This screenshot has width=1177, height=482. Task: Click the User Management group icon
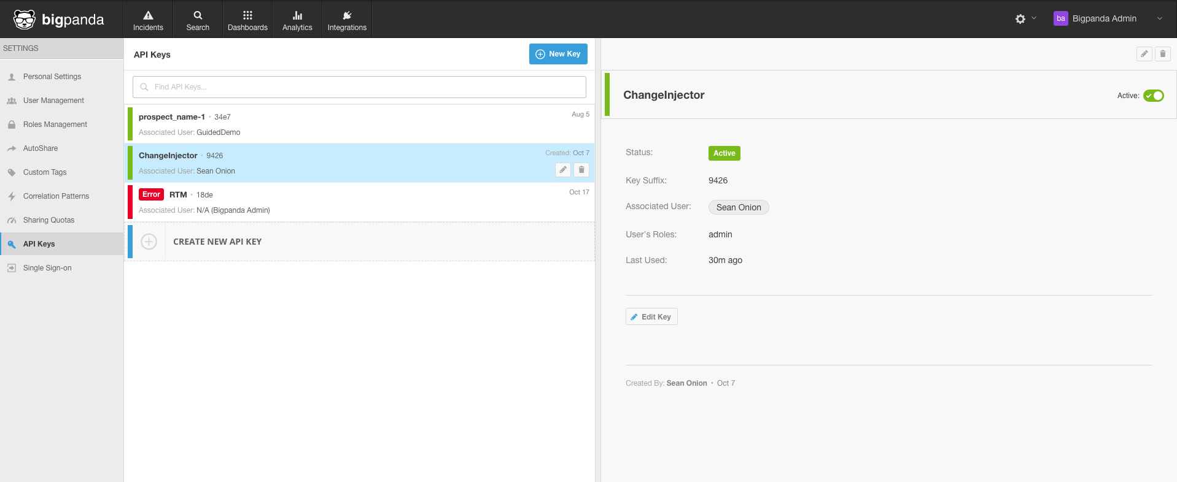coord(12,101)
